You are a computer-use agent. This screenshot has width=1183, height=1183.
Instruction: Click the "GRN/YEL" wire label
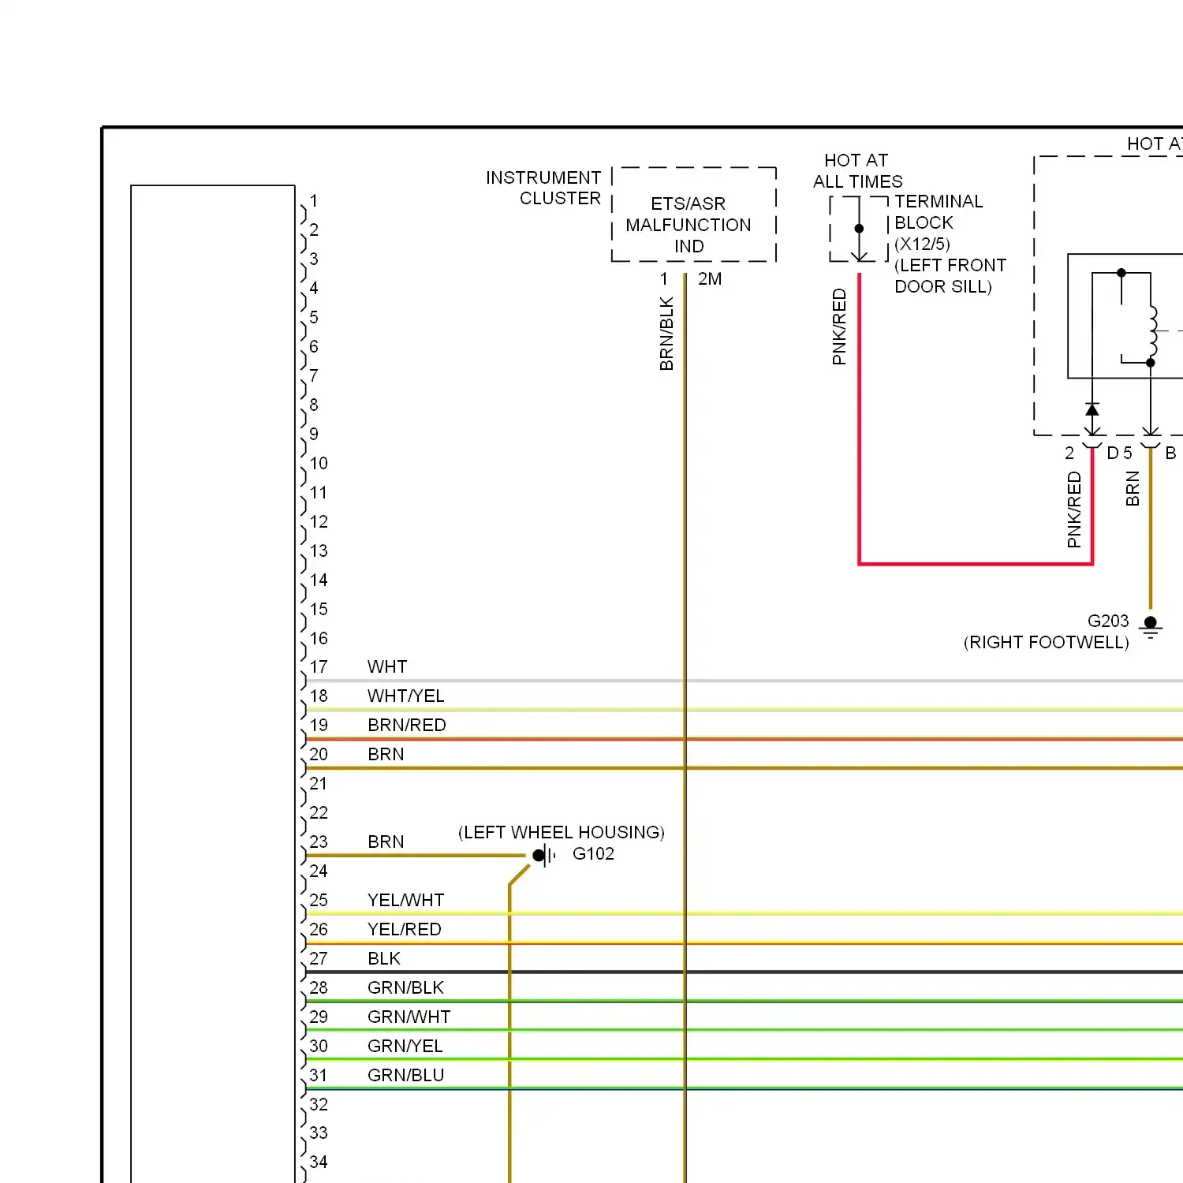[405, 1046]
